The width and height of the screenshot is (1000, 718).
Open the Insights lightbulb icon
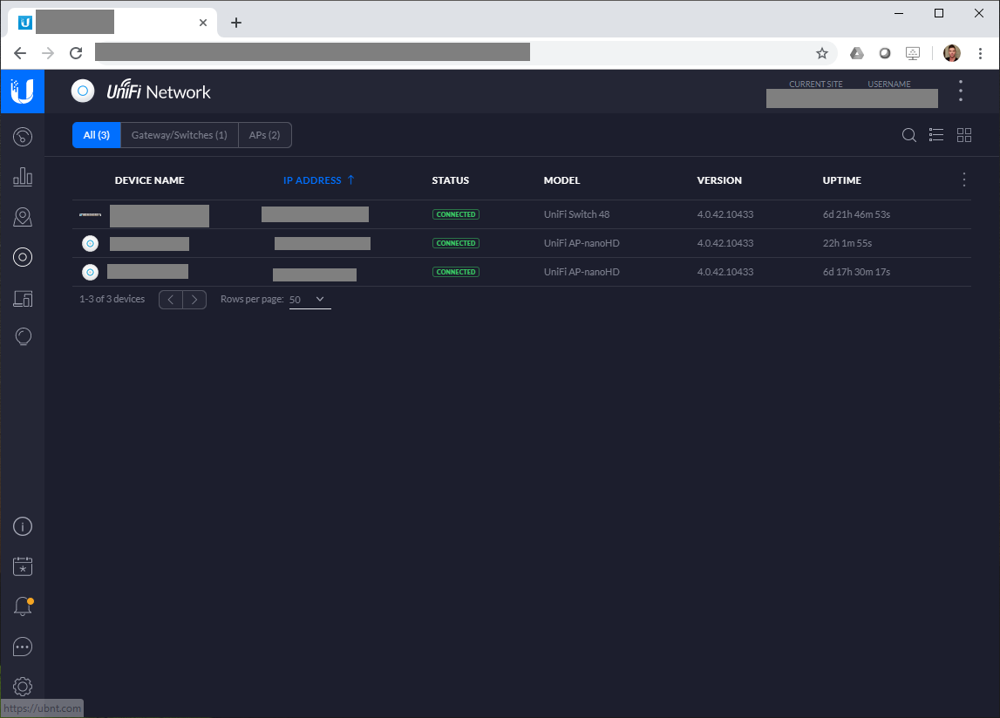click(23, 336)
